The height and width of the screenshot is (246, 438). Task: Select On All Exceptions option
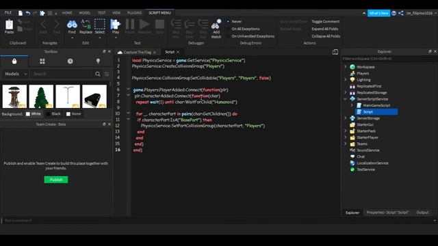(x=243, y=29)
